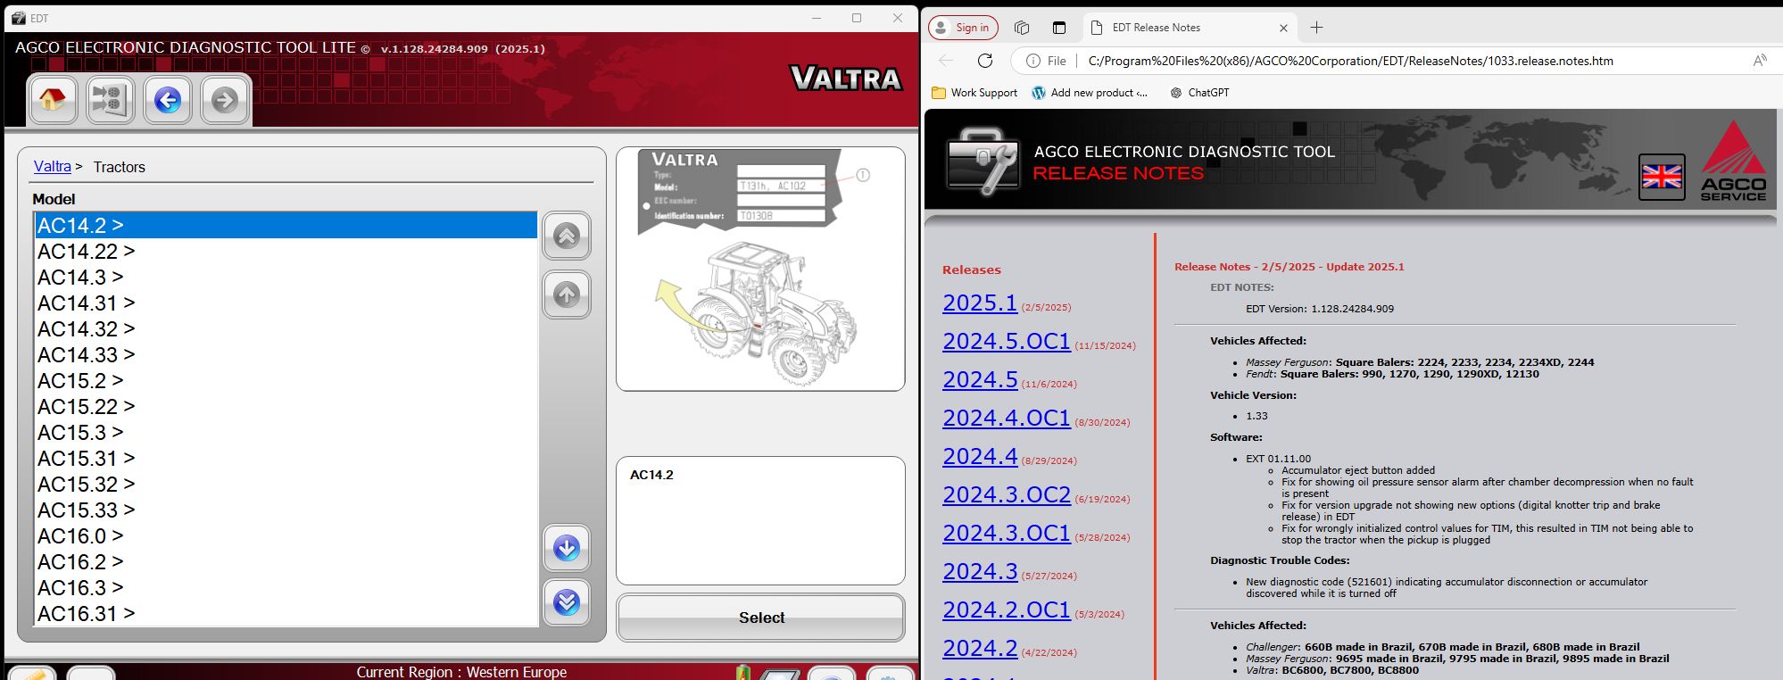Select model AC16.31 in list
The image size is (1783, 680).
pos(286,614)
